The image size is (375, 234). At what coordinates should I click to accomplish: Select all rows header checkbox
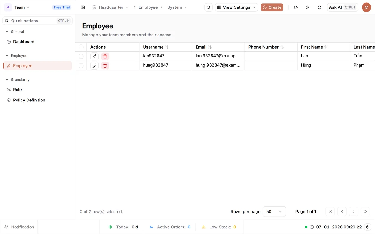pyautogui.click(x=81, y=47)
